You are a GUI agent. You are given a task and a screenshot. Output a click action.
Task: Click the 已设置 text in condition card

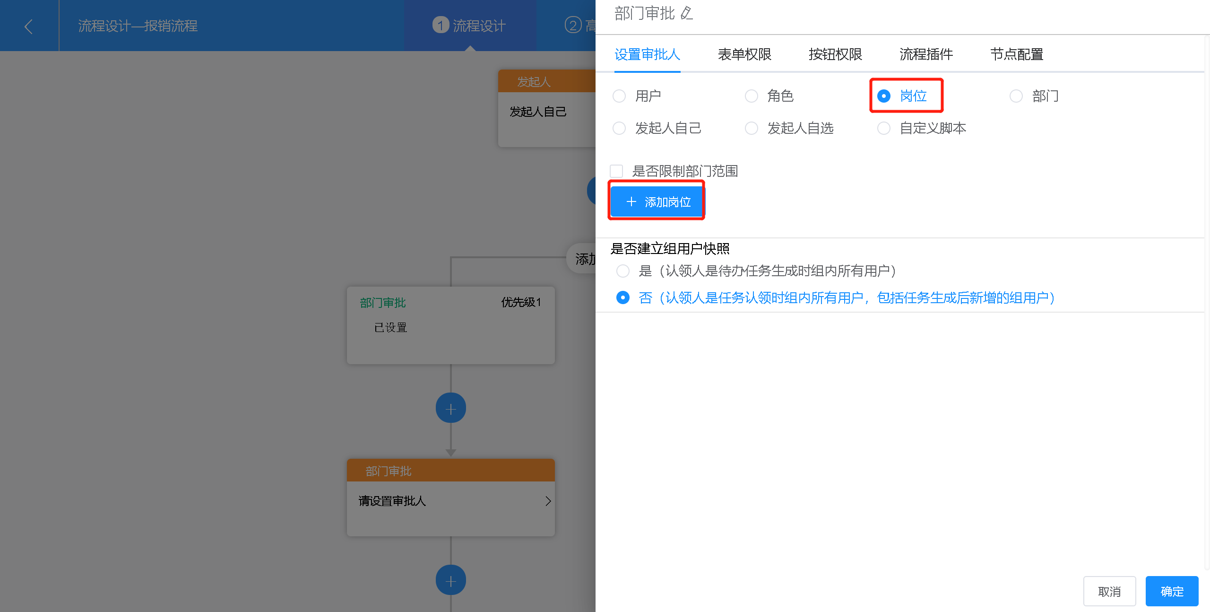coord(390,327)
